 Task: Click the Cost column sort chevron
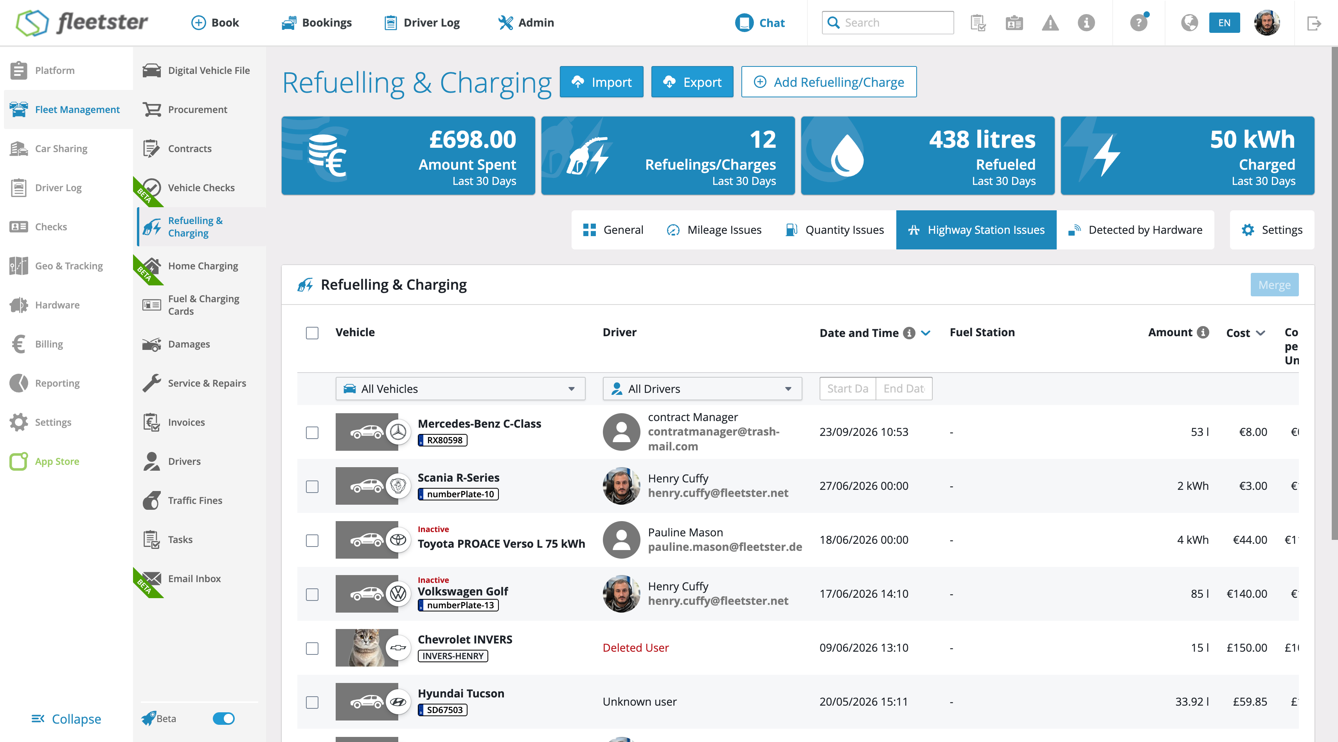coord(1261,333)
